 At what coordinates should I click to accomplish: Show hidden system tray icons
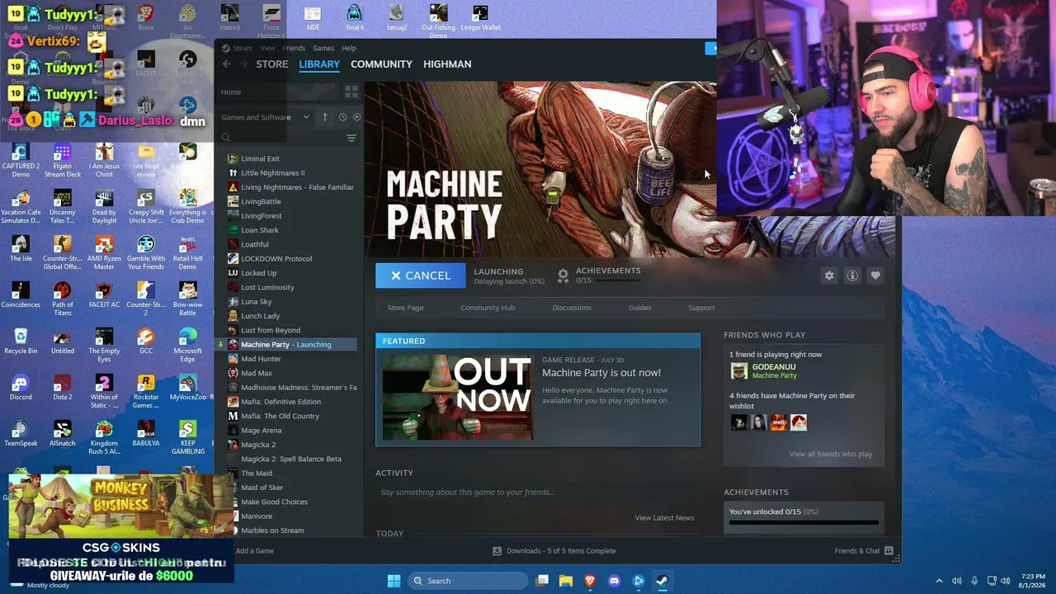click(x=939, y=581)
